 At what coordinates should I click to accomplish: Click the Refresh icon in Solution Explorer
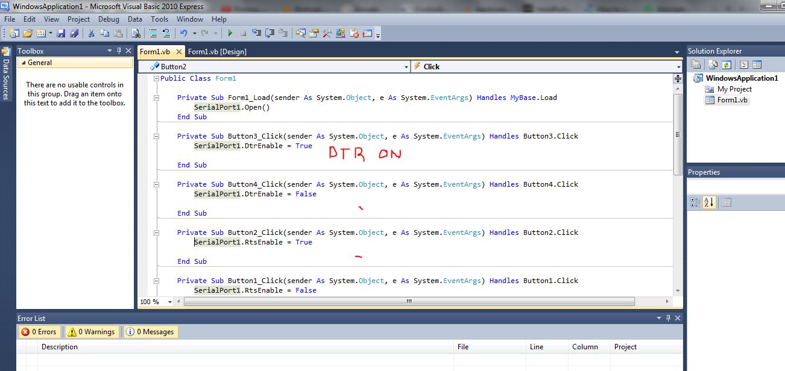click(727, 65)
